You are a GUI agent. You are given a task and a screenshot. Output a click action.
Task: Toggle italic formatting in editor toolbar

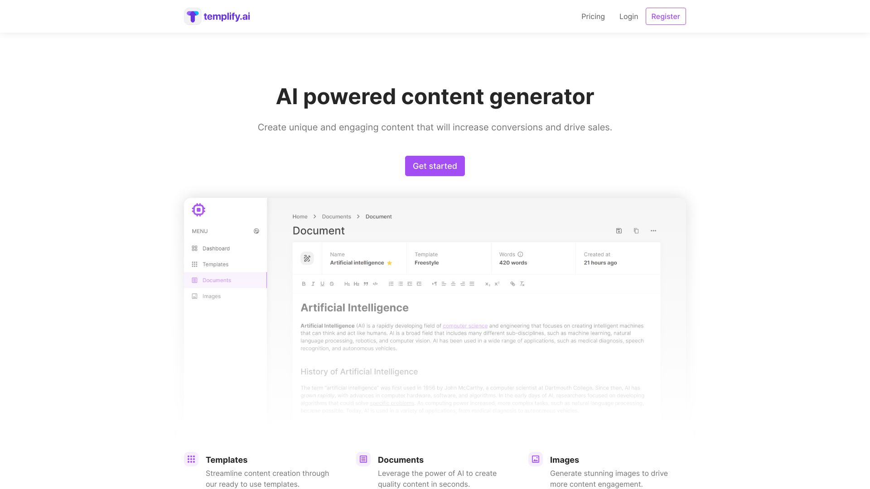(x=313, y=283)
